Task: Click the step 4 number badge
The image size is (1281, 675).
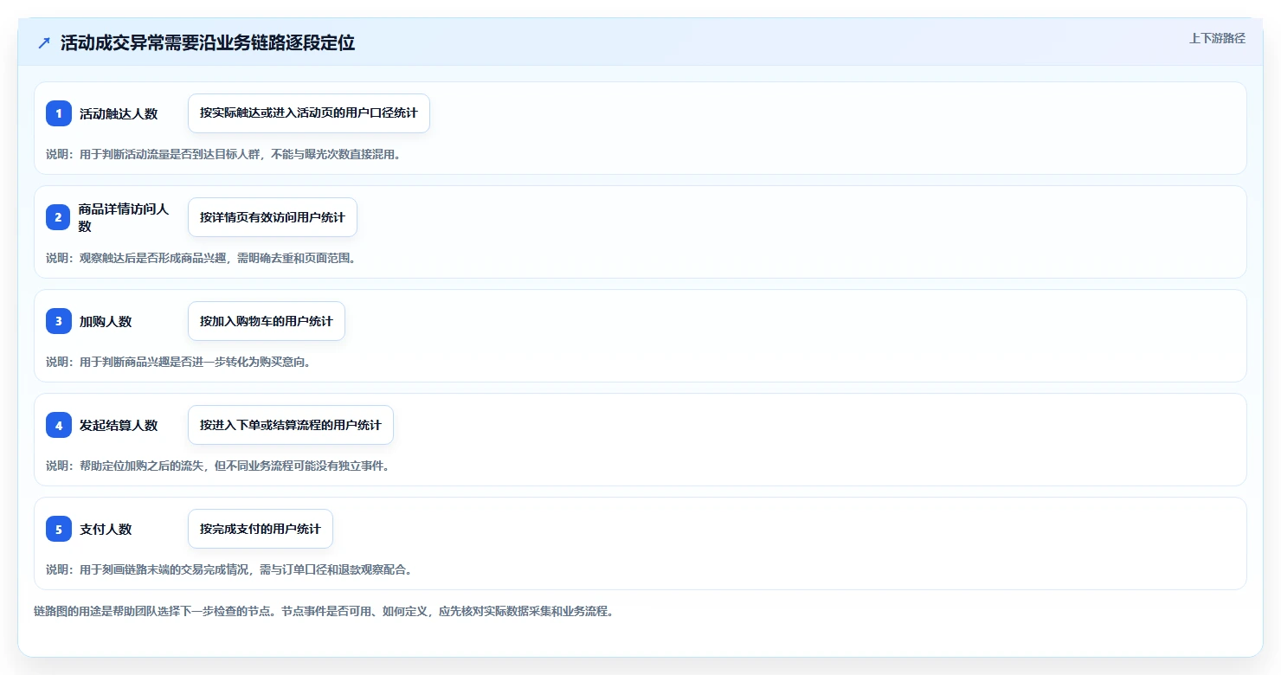Action: tap(59, 425)
